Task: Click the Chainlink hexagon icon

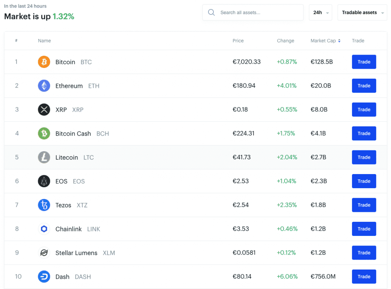Action: 44,229
